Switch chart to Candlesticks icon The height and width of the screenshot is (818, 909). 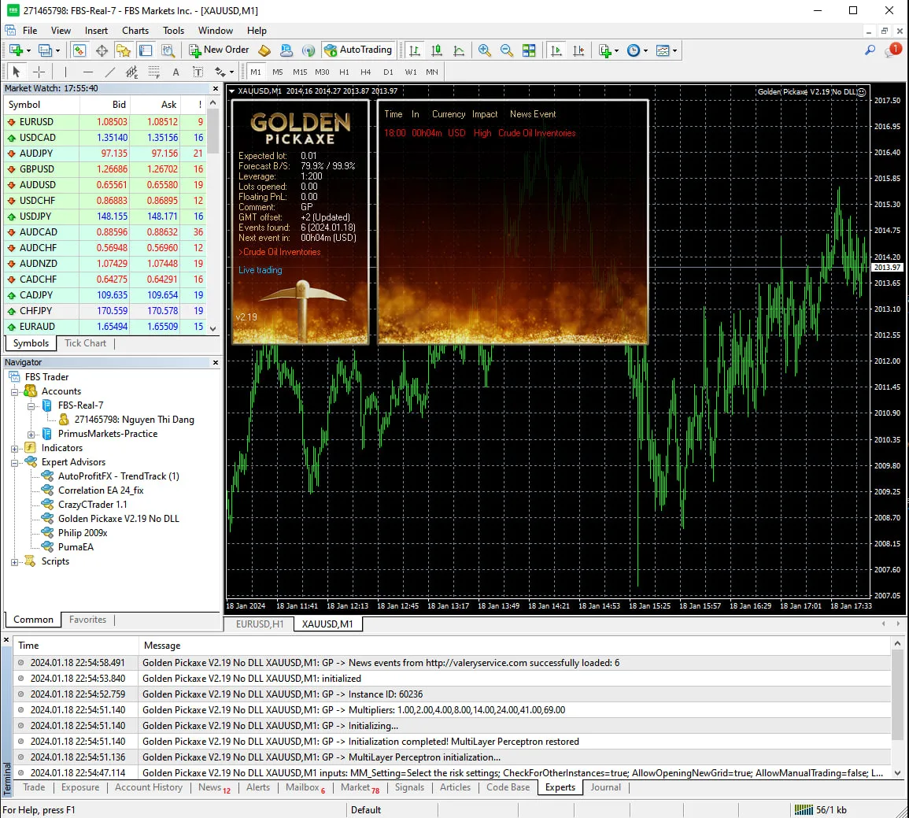click(437, 50)
